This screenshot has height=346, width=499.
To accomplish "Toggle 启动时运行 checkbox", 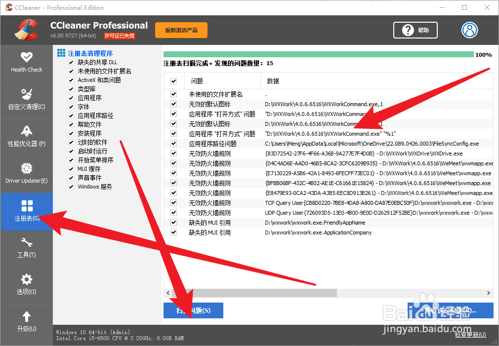I will click(x=71, y=152).
